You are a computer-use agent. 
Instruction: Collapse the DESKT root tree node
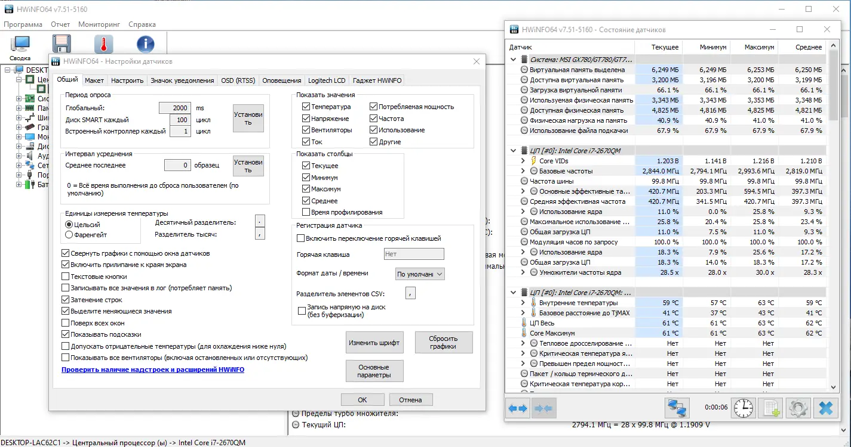tap(8, 70)
